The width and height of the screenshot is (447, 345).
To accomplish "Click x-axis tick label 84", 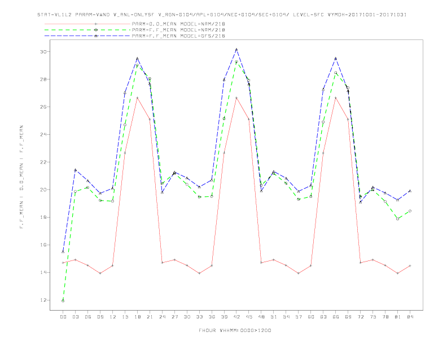I will pyautogui.click(x=410, y=317).
